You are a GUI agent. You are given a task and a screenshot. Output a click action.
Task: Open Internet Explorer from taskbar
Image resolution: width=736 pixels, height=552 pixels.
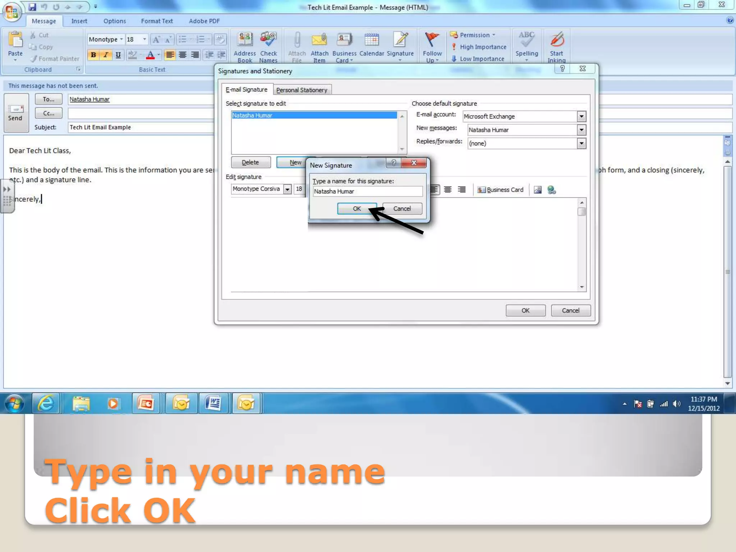(x=46, y=404)
